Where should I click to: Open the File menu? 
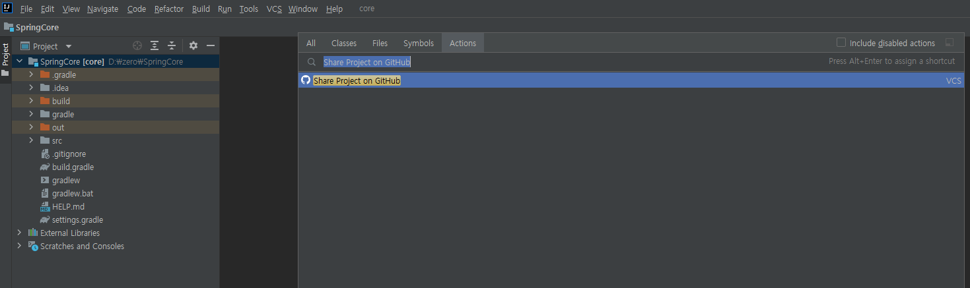26,9
